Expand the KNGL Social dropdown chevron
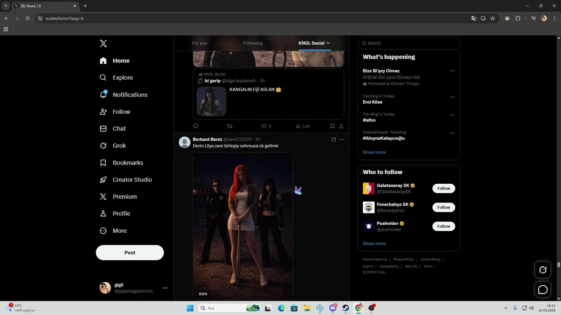 [328, 43]
